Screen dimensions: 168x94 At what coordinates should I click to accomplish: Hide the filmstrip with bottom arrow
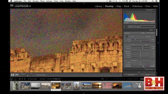click(x=84, y=93)
